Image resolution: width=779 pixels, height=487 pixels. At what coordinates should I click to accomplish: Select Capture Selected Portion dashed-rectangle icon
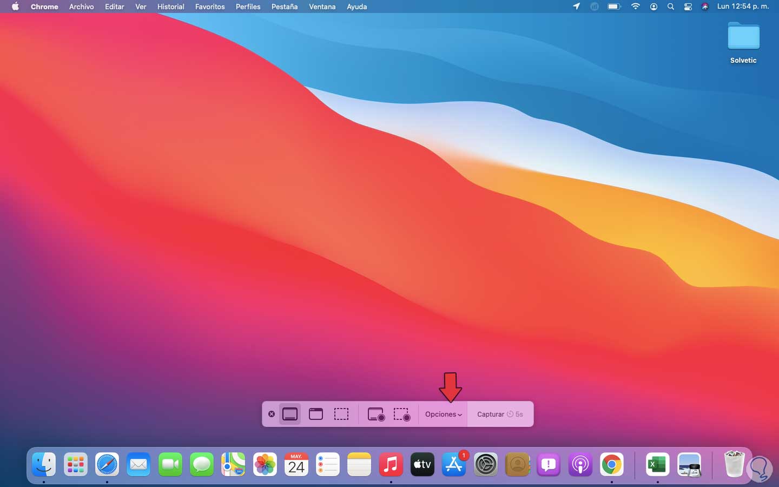tap(341, 414)
